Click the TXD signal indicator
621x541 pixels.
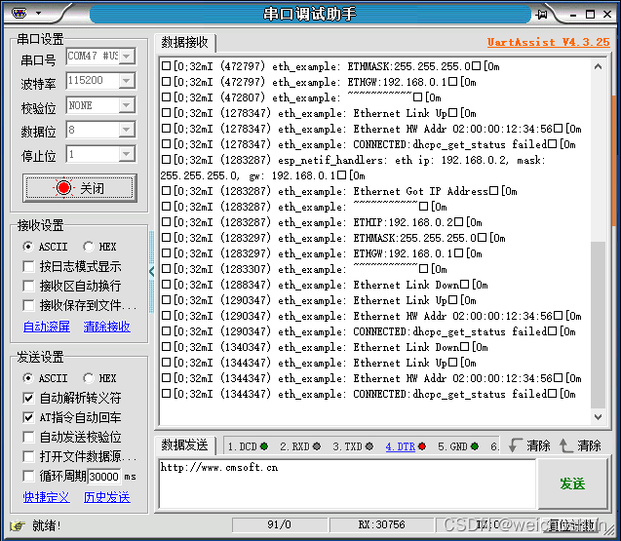353,446
